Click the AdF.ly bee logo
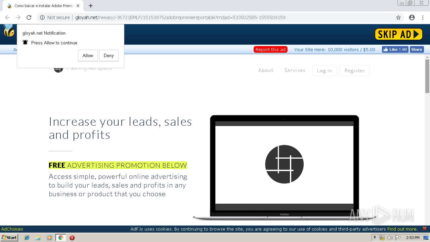Image resolution: width=430 pixels, height=242 pixels. click(8, 31)
